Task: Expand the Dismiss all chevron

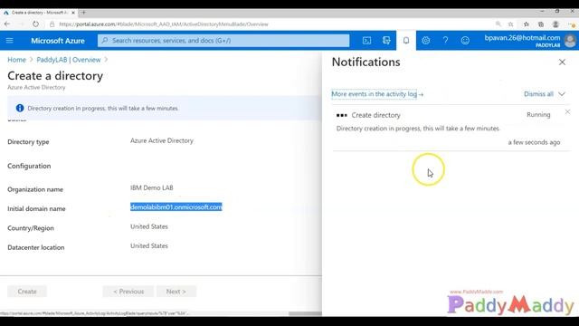Action: coord(562,94)
